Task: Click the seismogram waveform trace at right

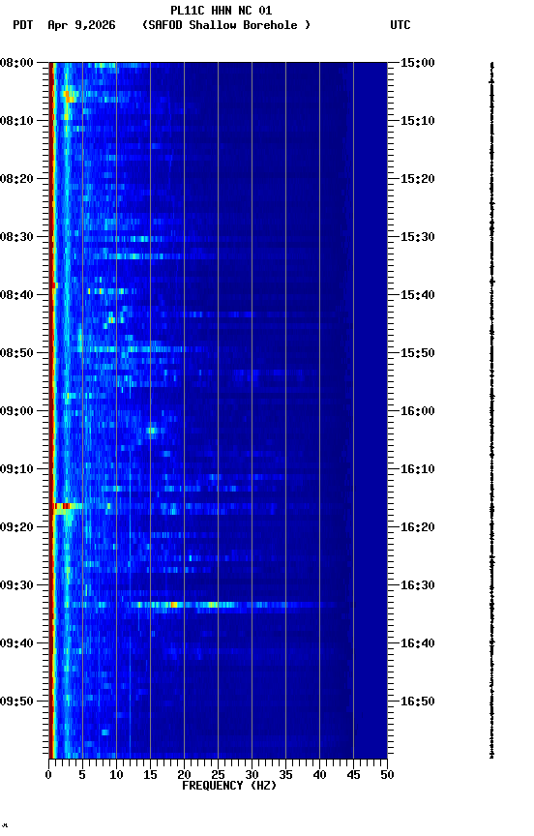Action: pyautogui.click(x=491, y=410)
